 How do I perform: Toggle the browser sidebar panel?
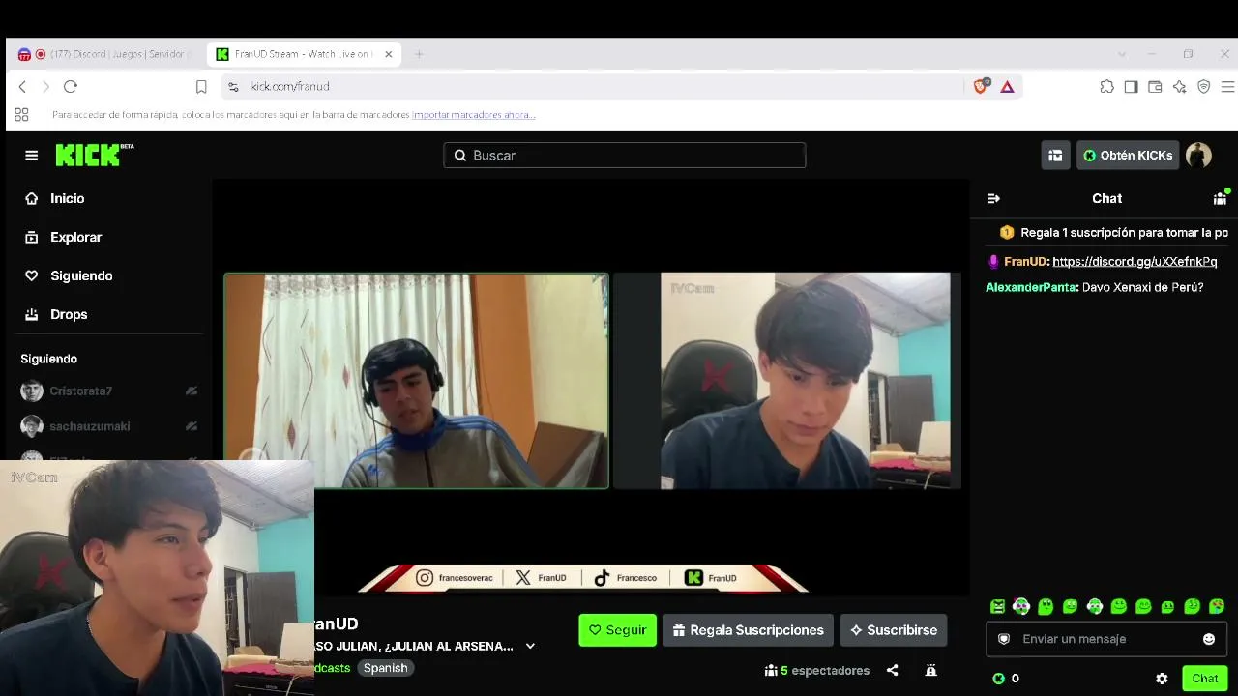(1131, 87)
